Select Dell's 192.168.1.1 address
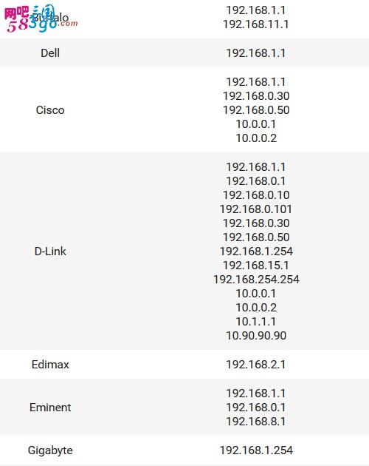369x466 pixels. point(256,53)
